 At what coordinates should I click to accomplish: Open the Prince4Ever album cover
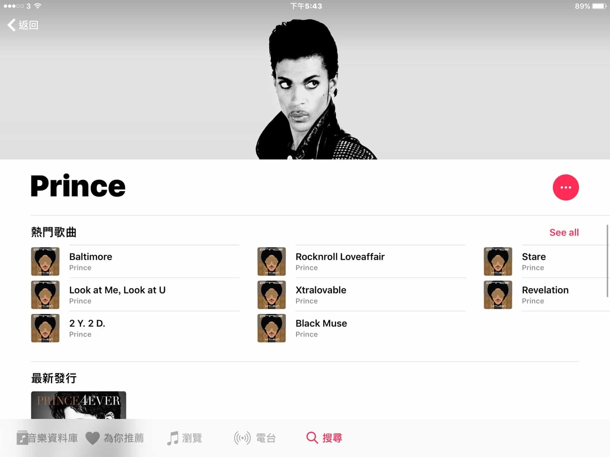[79, 405]
